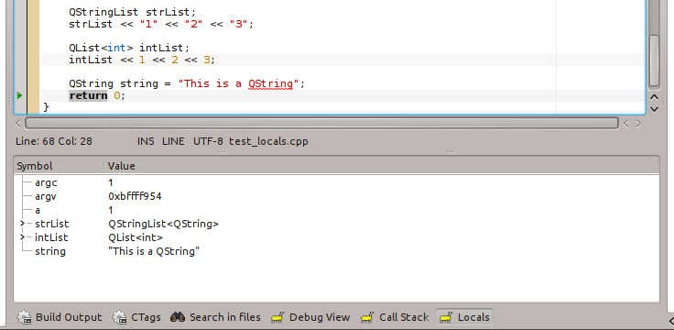The width and height of the screenshot is (674, 330).
Task: Switch to the CTags tab
Action: click(136, 317)
